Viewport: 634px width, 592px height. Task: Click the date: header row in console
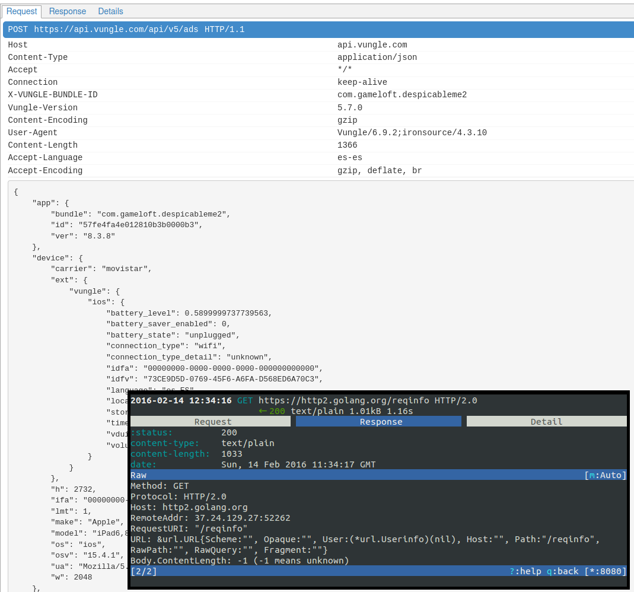(253, 464)
